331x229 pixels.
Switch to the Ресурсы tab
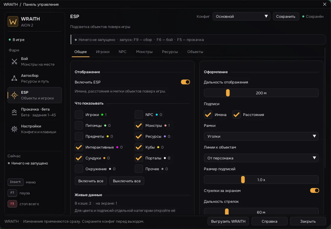[x=170, y=52]
